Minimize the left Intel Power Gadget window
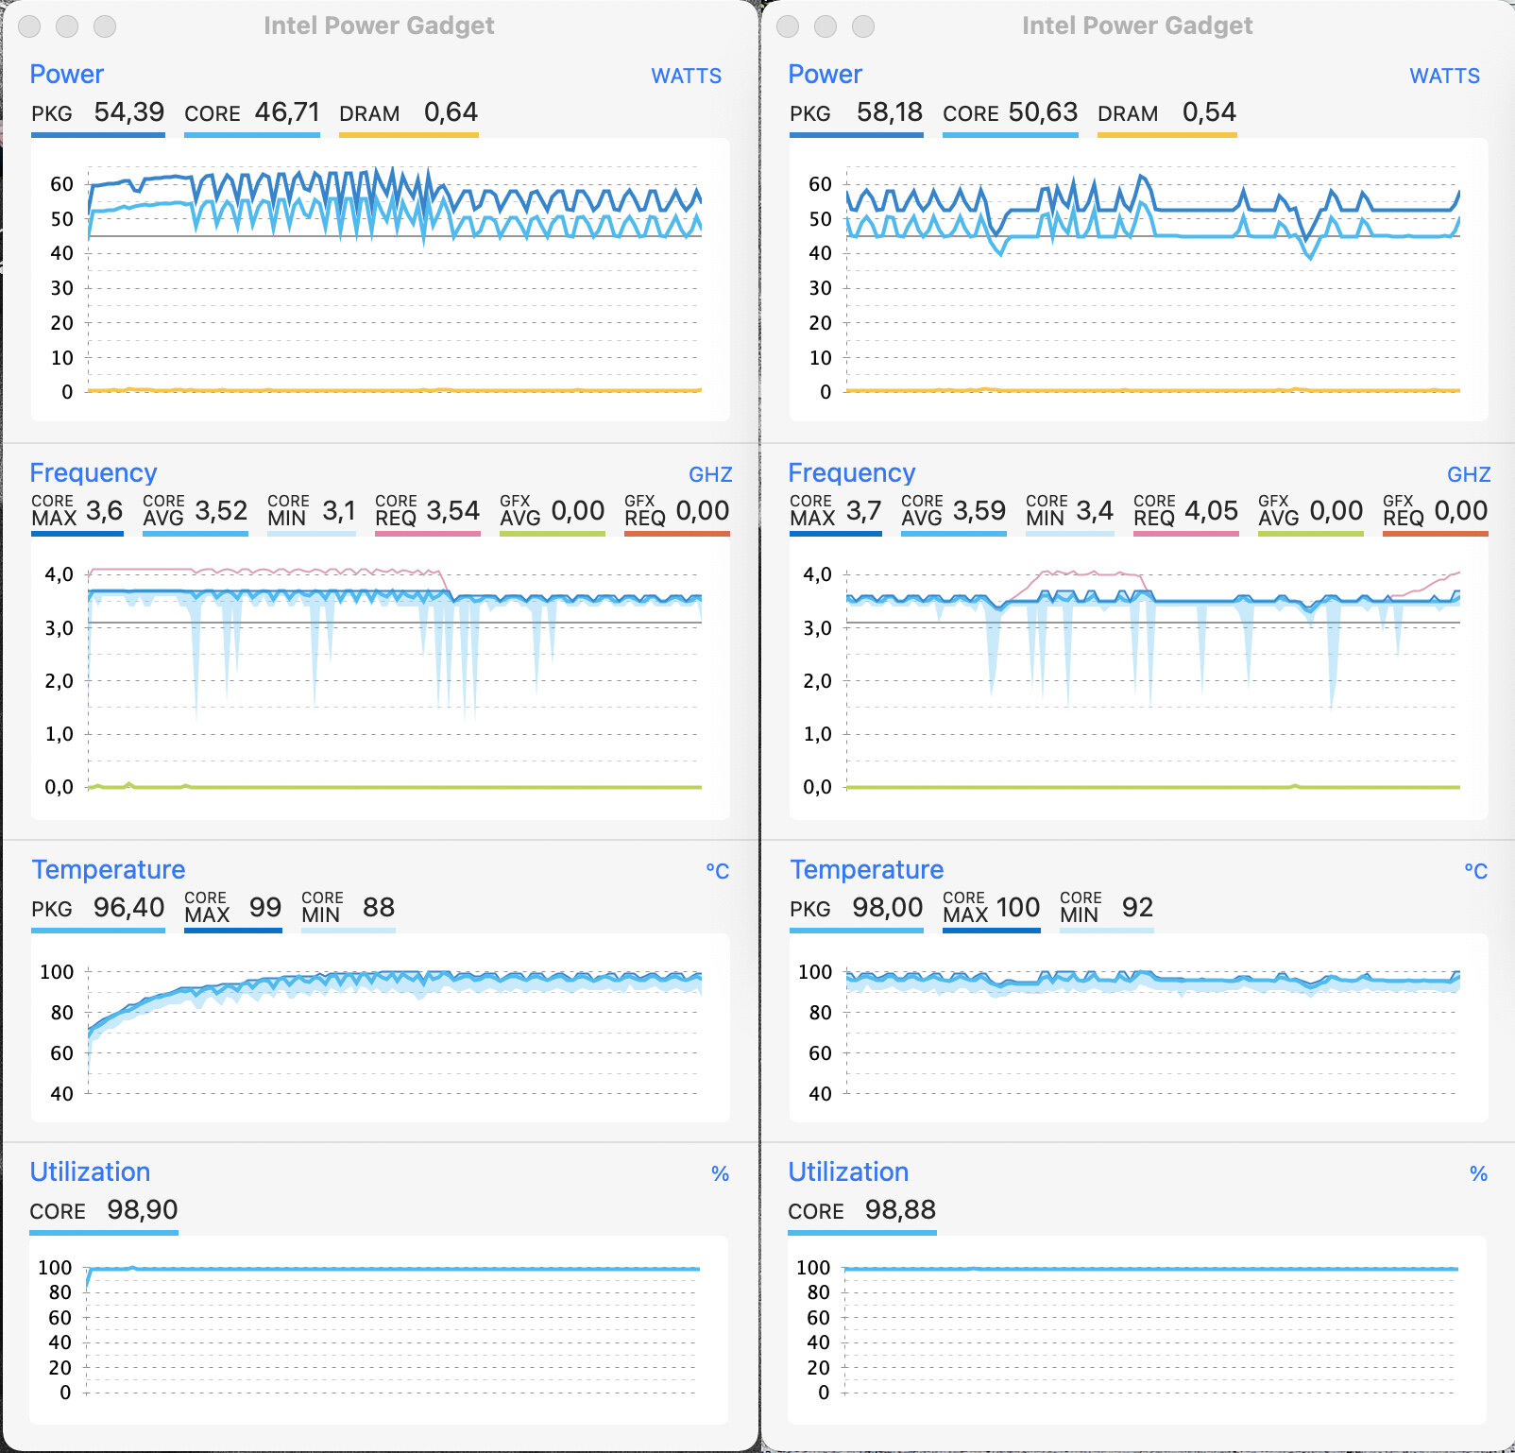Screen dimensions: 1515x1453 click(x=67, y=26)
